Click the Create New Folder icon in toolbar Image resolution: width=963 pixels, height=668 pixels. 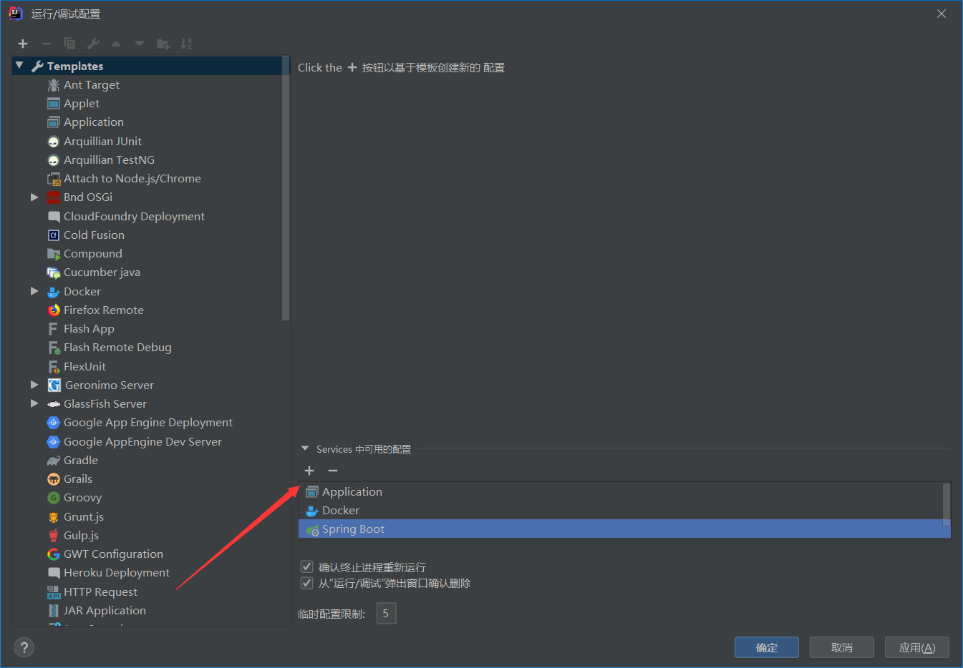coord(163,44)
